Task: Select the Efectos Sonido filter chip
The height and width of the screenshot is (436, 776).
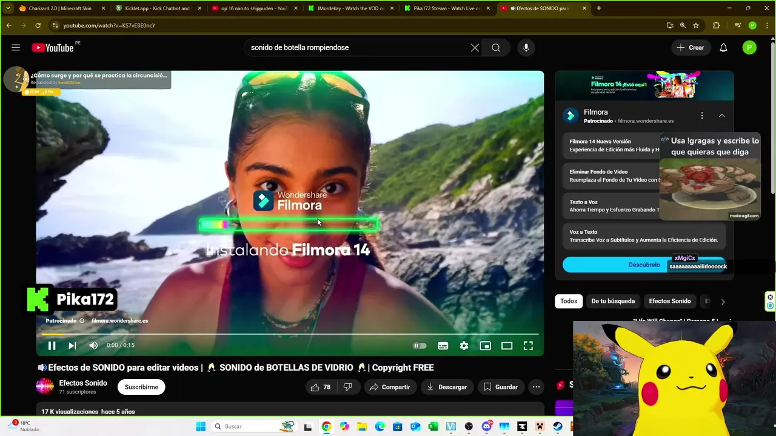Action: coord(670,301)
